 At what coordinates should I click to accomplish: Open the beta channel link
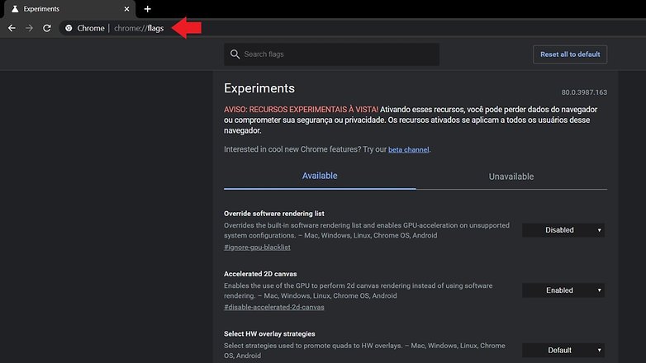(408, 150)
